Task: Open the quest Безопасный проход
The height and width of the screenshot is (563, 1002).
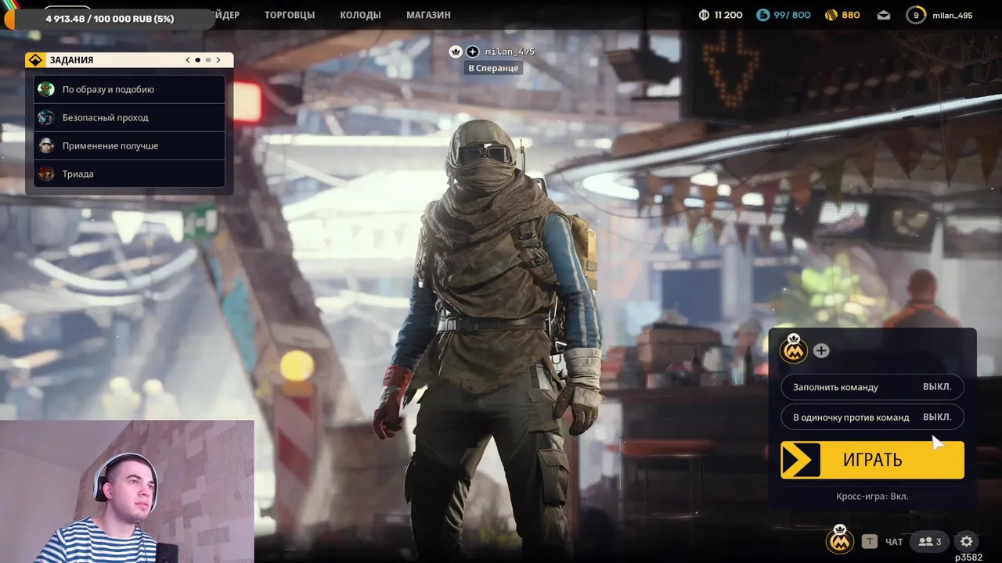Action: [130, 117]
